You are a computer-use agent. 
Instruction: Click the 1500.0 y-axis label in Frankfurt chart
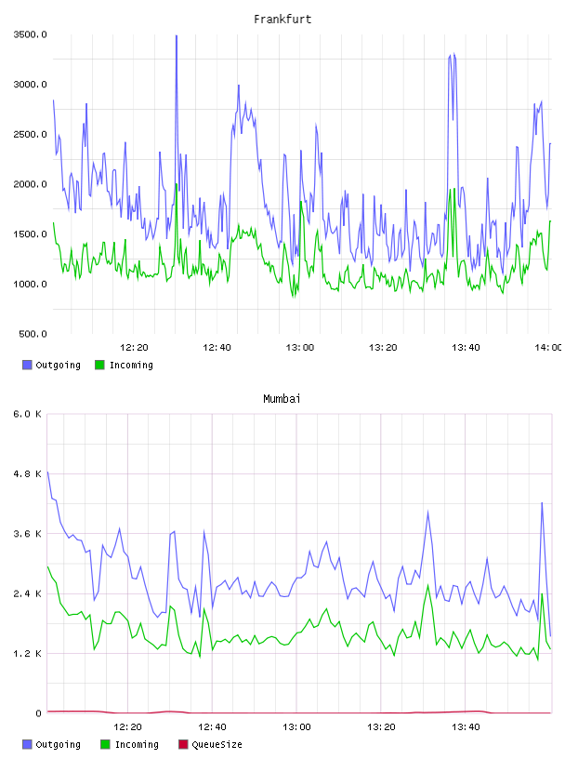(x=30, y=233)
